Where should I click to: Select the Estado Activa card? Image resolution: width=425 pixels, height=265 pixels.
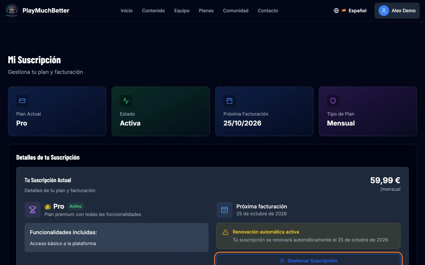pos(161,111)
